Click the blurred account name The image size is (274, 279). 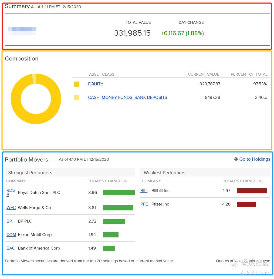(22, 31)
